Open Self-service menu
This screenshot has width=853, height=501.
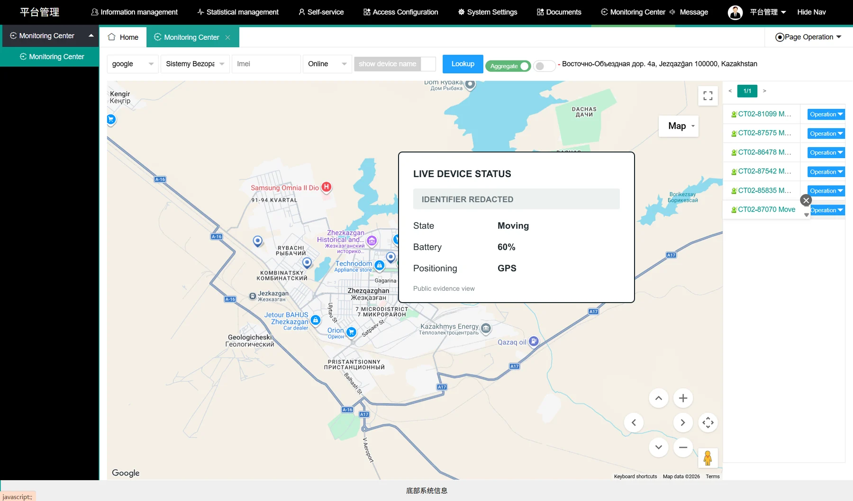point(321,12)
